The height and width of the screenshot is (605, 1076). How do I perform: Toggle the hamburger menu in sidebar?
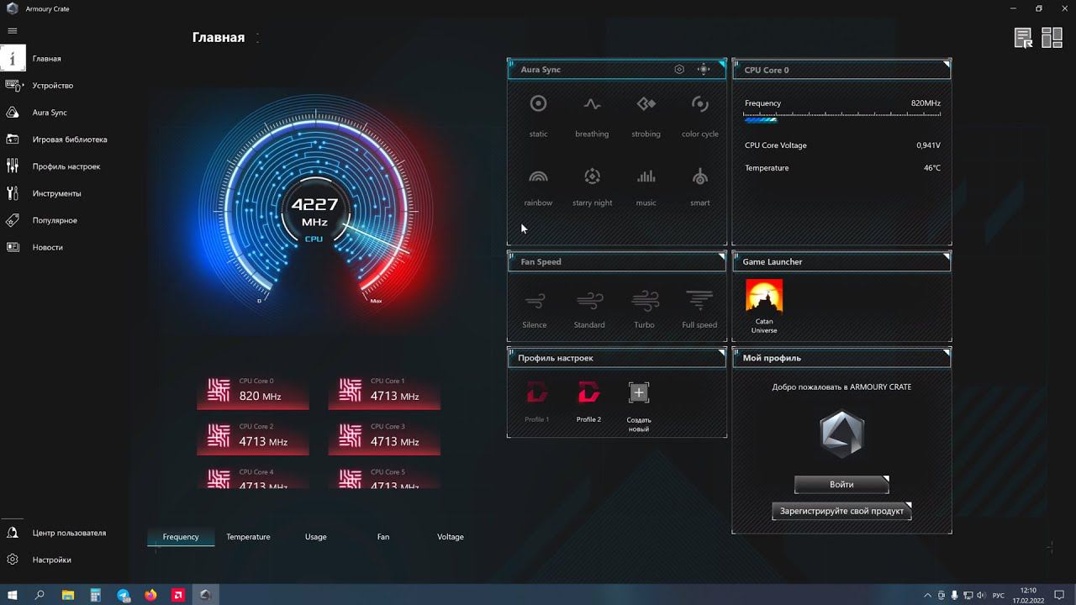(x=12, y=30)
